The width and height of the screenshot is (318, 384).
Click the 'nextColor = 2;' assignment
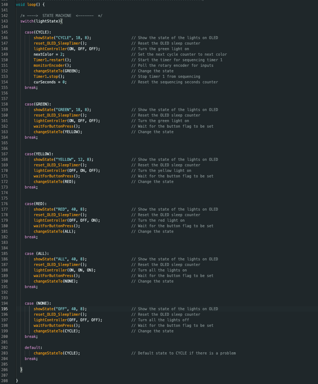(49, 54)
